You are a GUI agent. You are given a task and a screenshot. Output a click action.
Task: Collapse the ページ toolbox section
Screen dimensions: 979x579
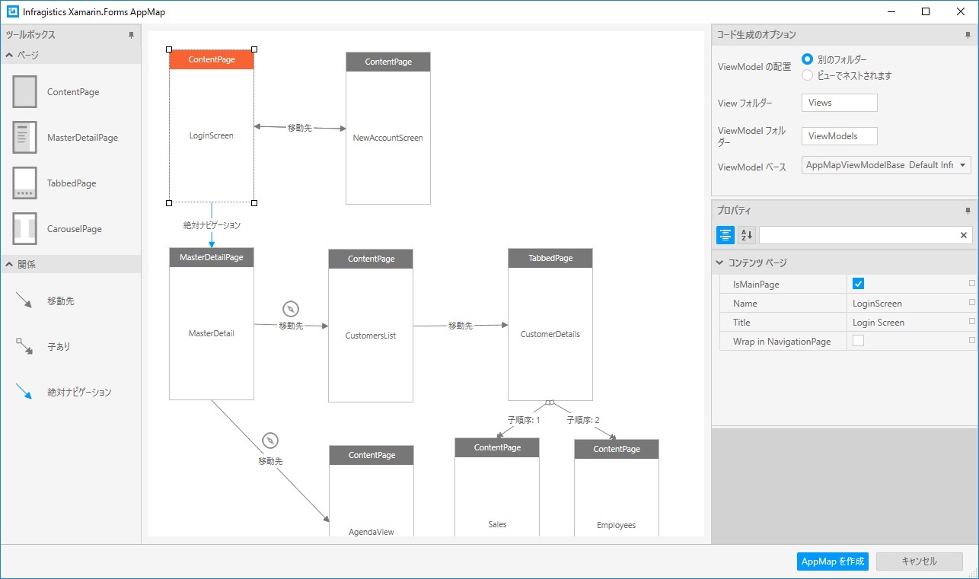point(9,55)
